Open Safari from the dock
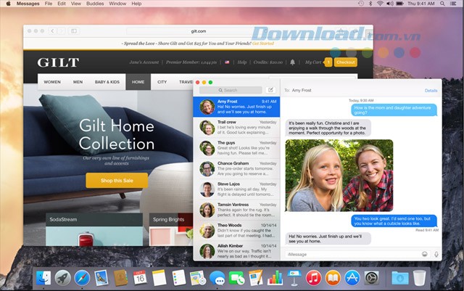This screenshot has width=464, height=291. [x=82, y=277]
